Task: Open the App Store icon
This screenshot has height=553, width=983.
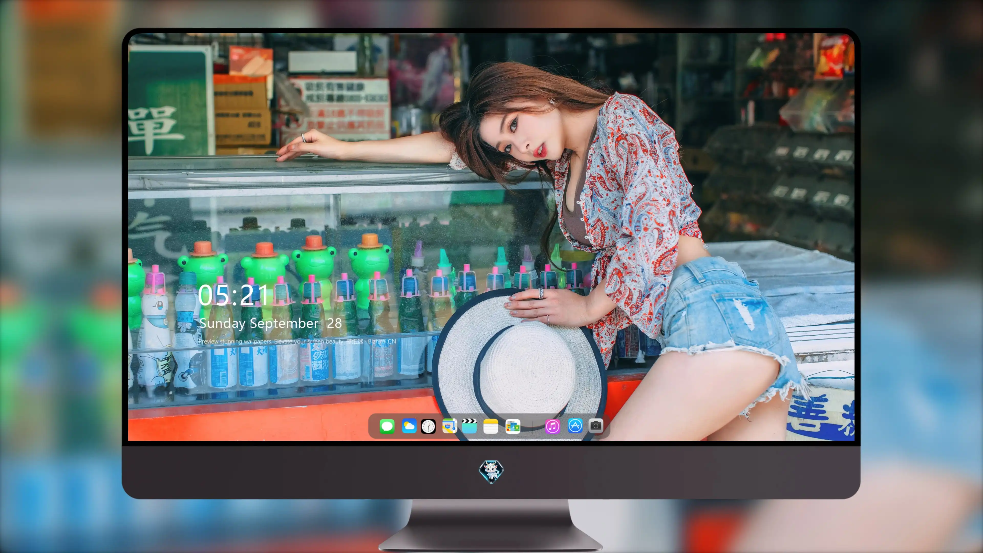Action: coord(575,426)
